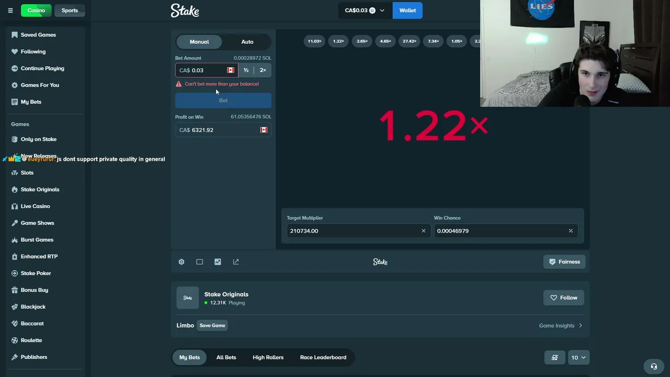The height and width of the screenshot is (377, 670).
Task: Click the Stake Originals provider thumbnail
Action: [x=187, y=298]
